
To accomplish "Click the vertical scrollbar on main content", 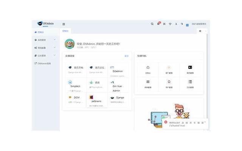I will point(207,76).
